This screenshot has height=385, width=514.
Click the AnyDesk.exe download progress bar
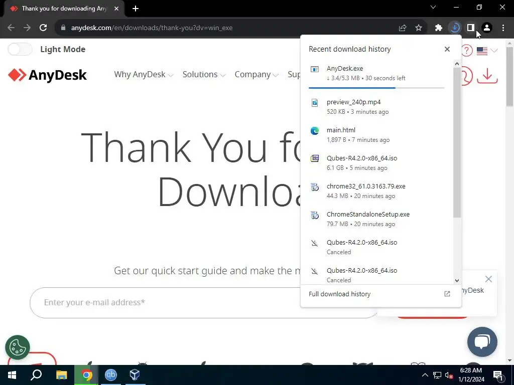[x=376, y=88]
